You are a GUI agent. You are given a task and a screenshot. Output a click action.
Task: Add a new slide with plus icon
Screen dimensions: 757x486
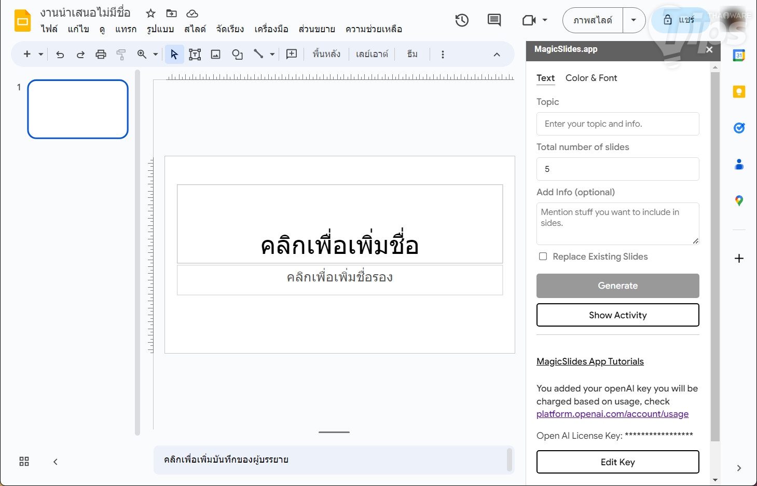(x=27, y=54)
